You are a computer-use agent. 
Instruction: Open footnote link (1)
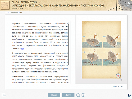point(22,48)
